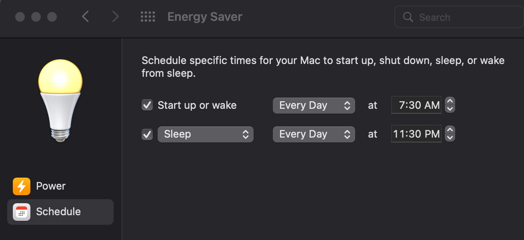Disable the Start up or wake checkbox

click(x=147, y=105)
